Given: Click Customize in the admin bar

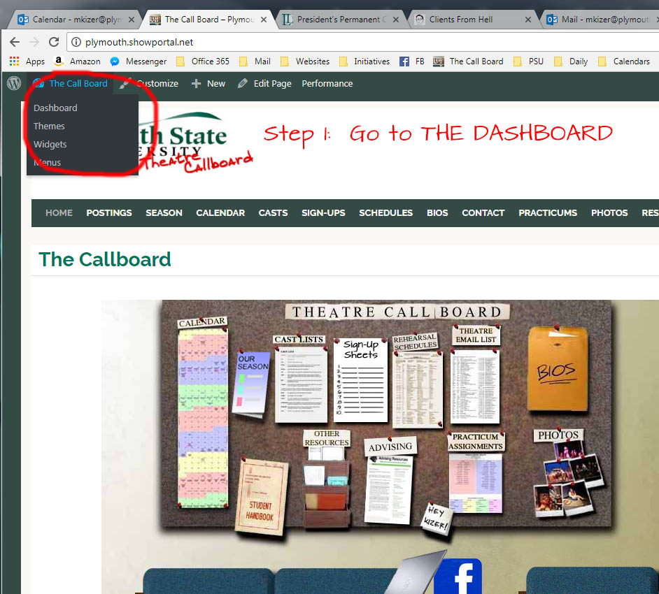Looking at the screenshot, I should (150, 84).
